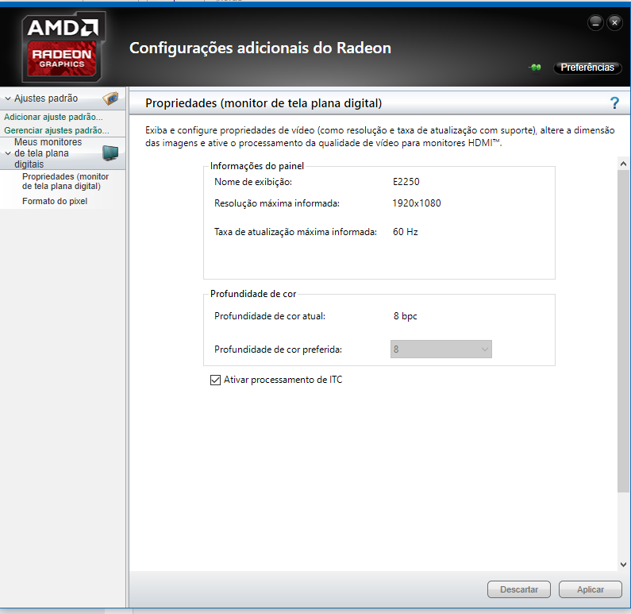This screenshot has width=631, height=614.
Task: Collapse Meus monitores de tela plana digitais
Action: 8,153
